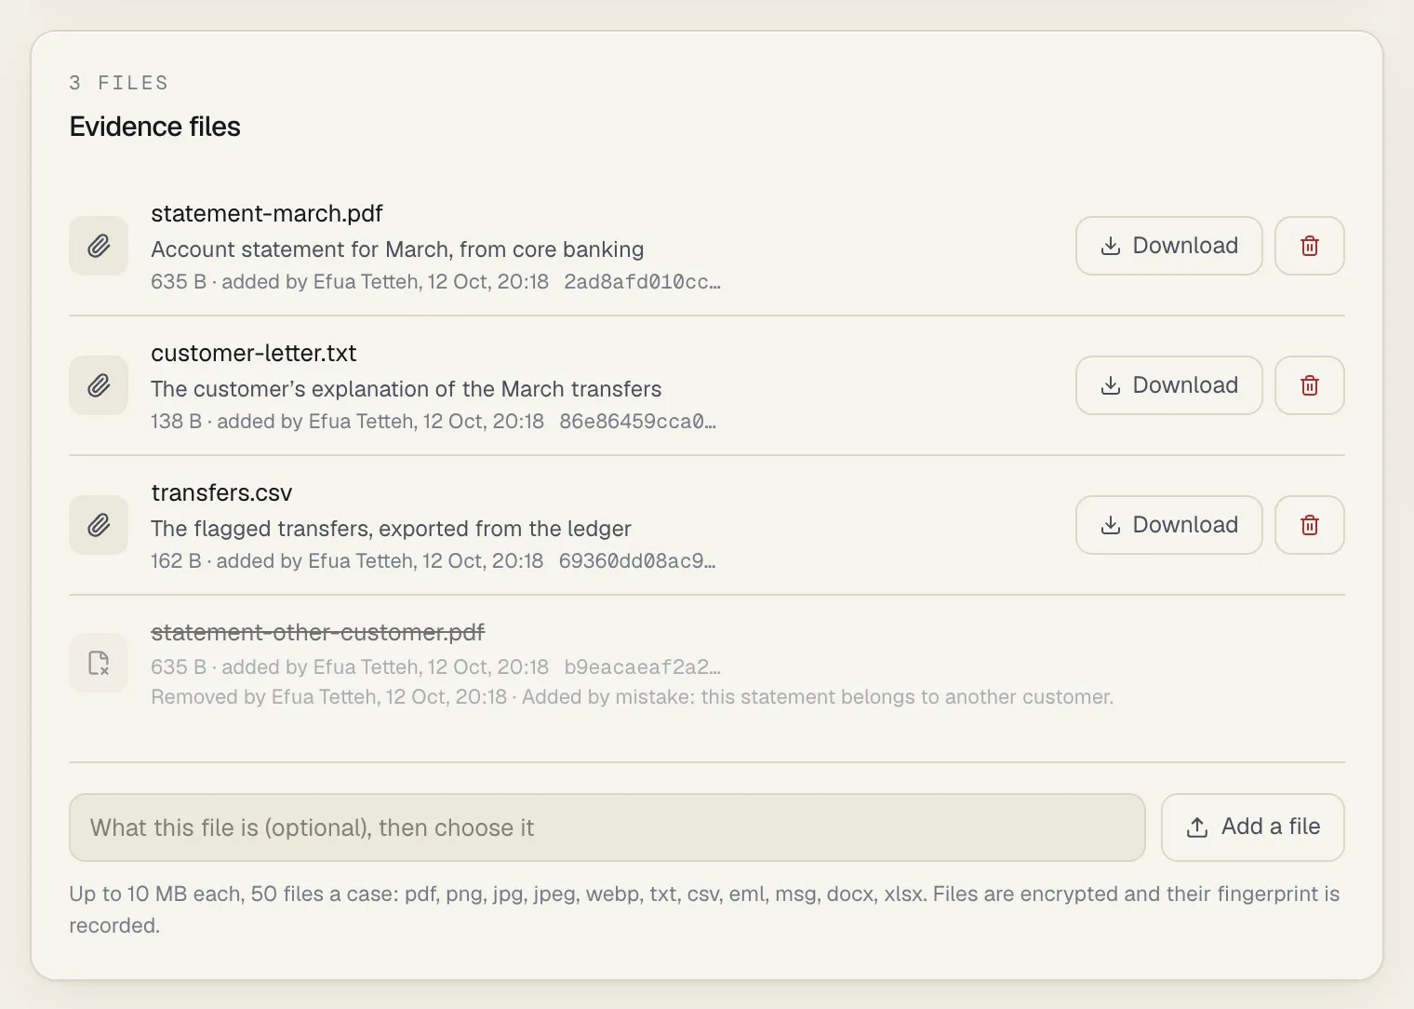The image size is (1414, 1009).
Task: Click the paperclip icon beside transfers.csv
Action: tap(99, 525)
